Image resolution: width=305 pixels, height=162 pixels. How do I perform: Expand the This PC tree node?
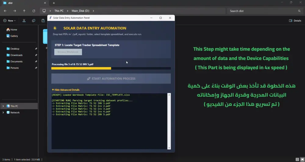click(x=3, y=106)
